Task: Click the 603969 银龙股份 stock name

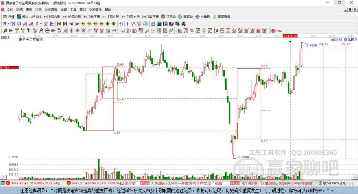Action: click(344, 40)
